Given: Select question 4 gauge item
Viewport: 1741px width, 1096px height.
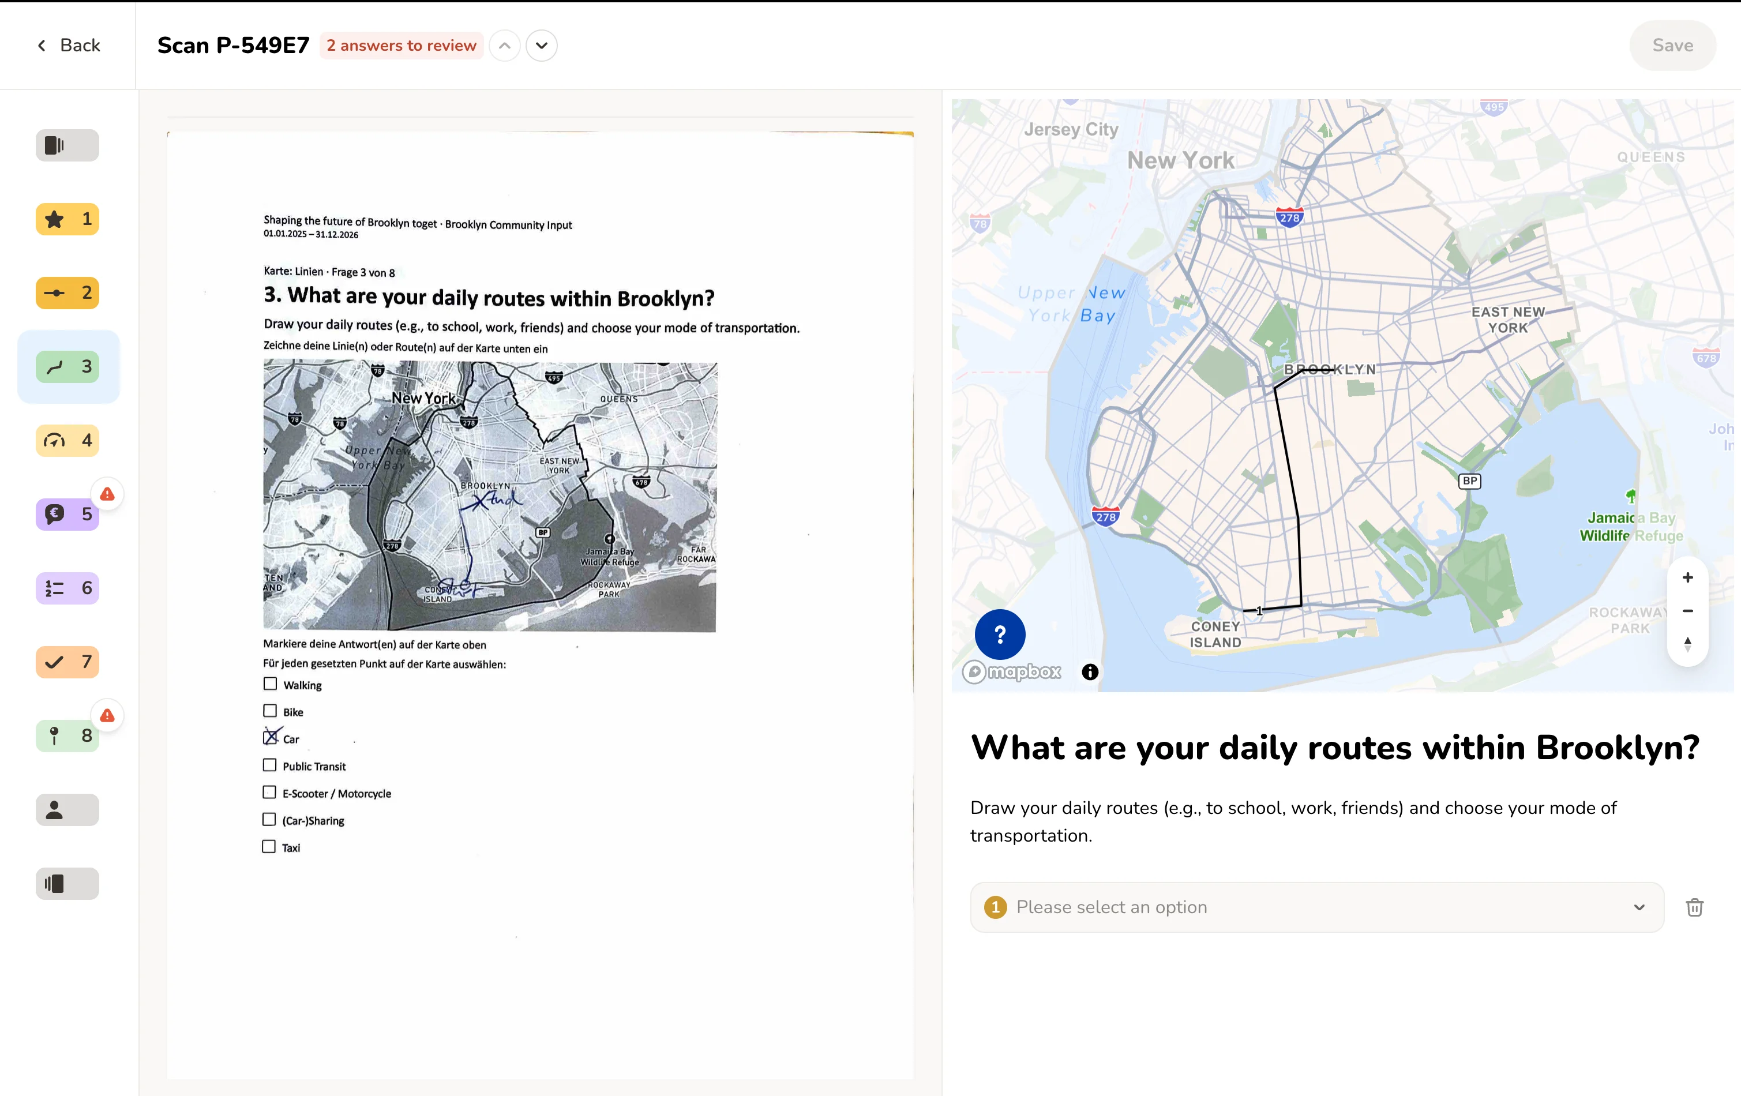Looking at the screenshot, I should point(67,440).
